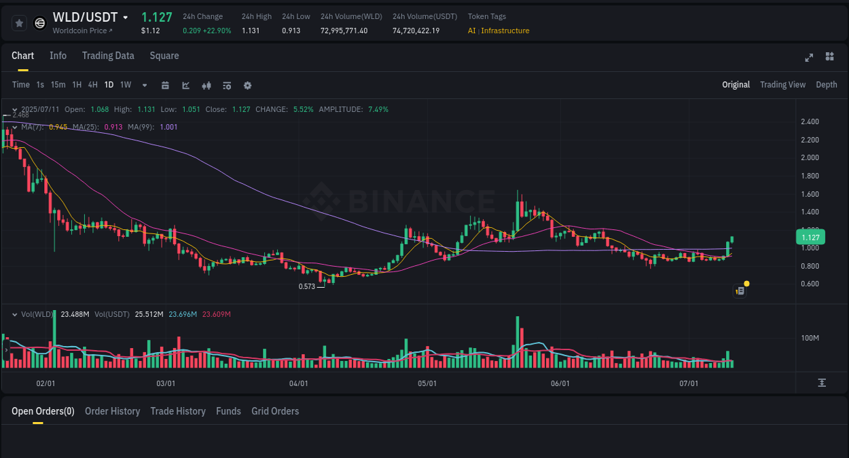The image size is (849, 458).
Task: Open the extra intervals dropdown next to 1W
Action: point(144,85)
